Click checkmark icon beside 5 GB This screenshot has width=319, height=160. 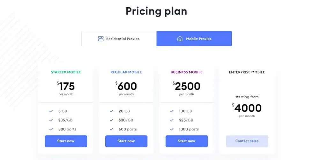(51, 111)
